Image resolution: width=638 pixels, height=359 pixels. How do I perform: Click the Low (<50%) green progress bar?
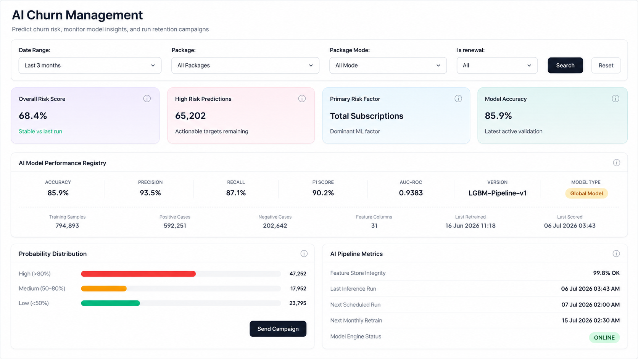(110, 303)
